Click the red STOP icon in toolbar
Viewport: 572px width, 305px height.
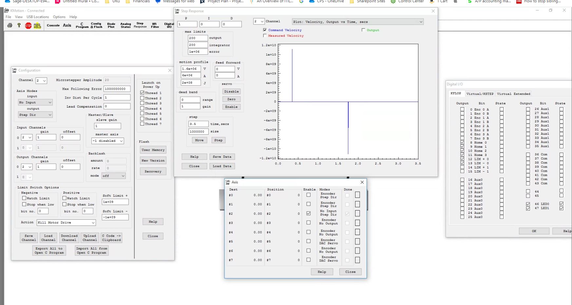point(28,25)
